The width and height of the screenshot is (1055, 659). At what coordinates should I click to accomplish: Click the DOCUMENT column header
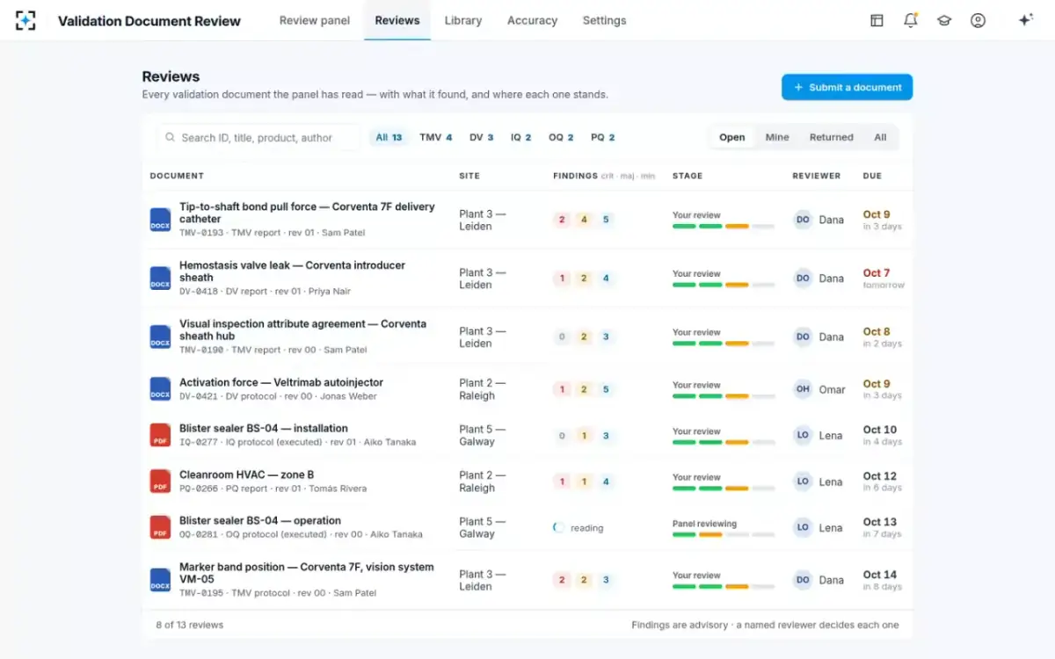click(x=177, y=176)
